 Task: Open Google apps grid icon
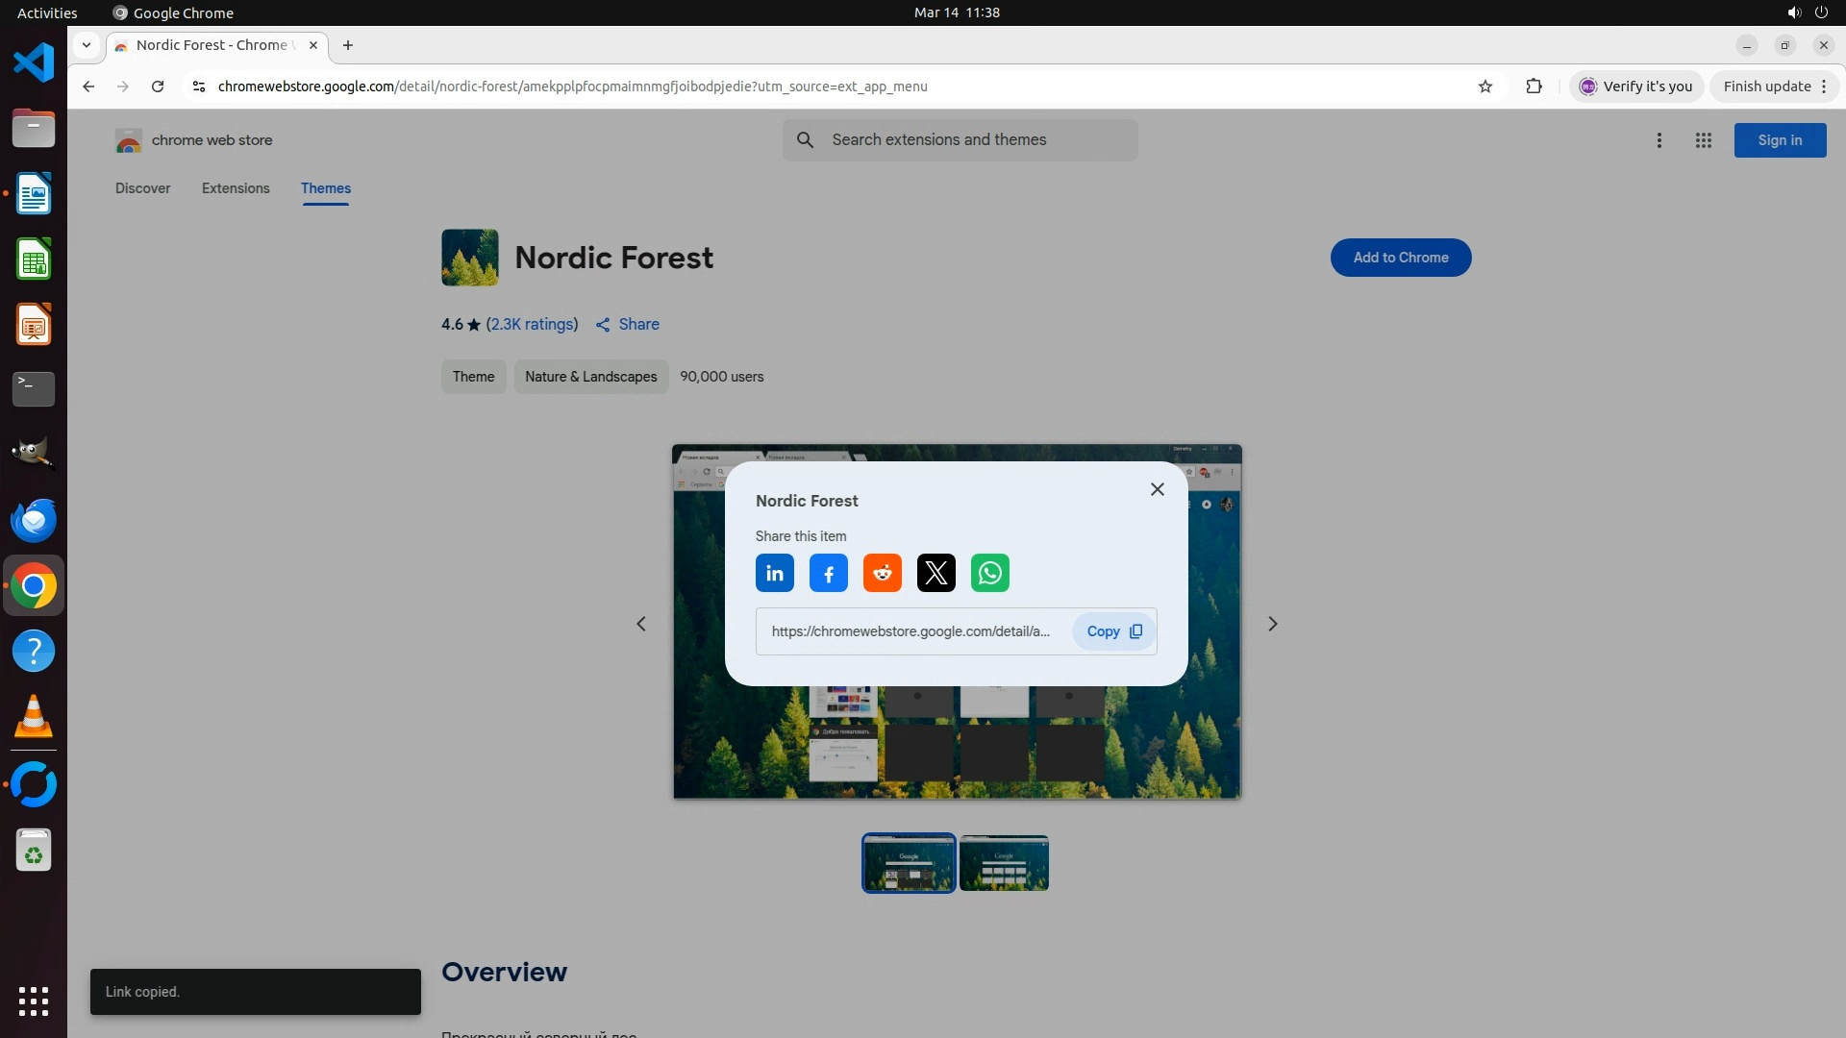(x=1703, y=140)
